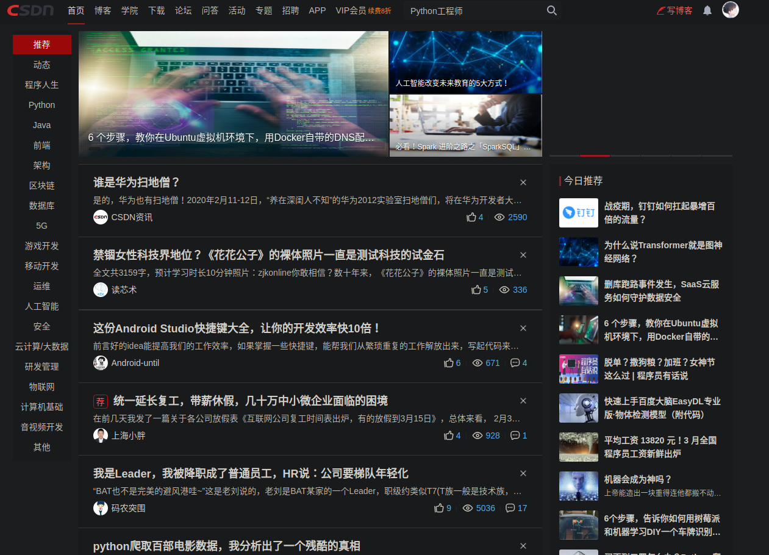Open 删库跑路事件发生 recommendation

click(662, 291)
